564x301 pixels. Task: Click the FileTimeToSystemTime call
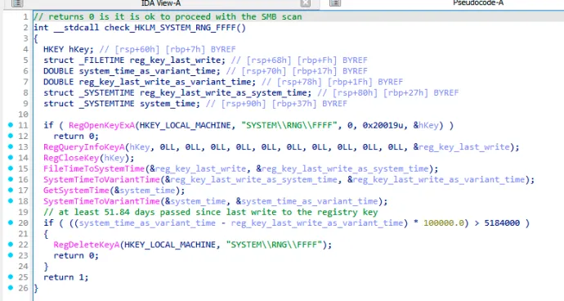[94, 168]
